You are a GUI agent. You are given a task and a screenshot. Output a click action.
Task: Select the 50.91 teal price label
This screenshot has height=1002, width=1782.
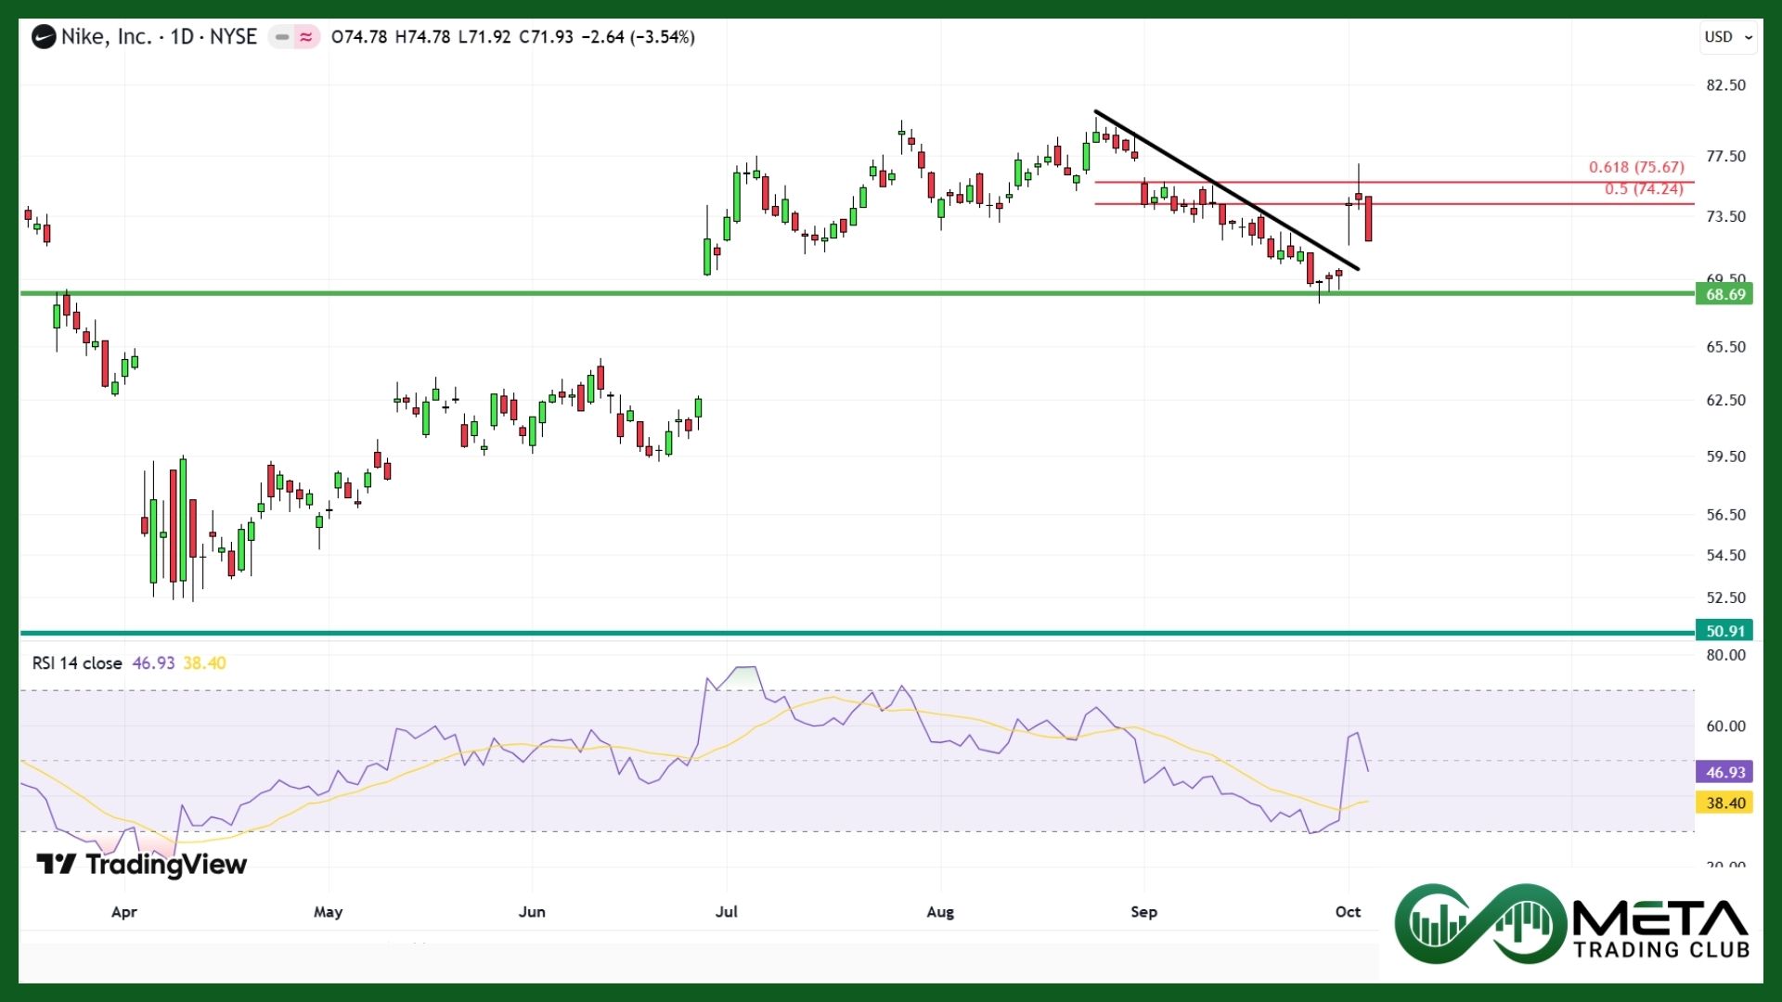tap(1724, 631)
